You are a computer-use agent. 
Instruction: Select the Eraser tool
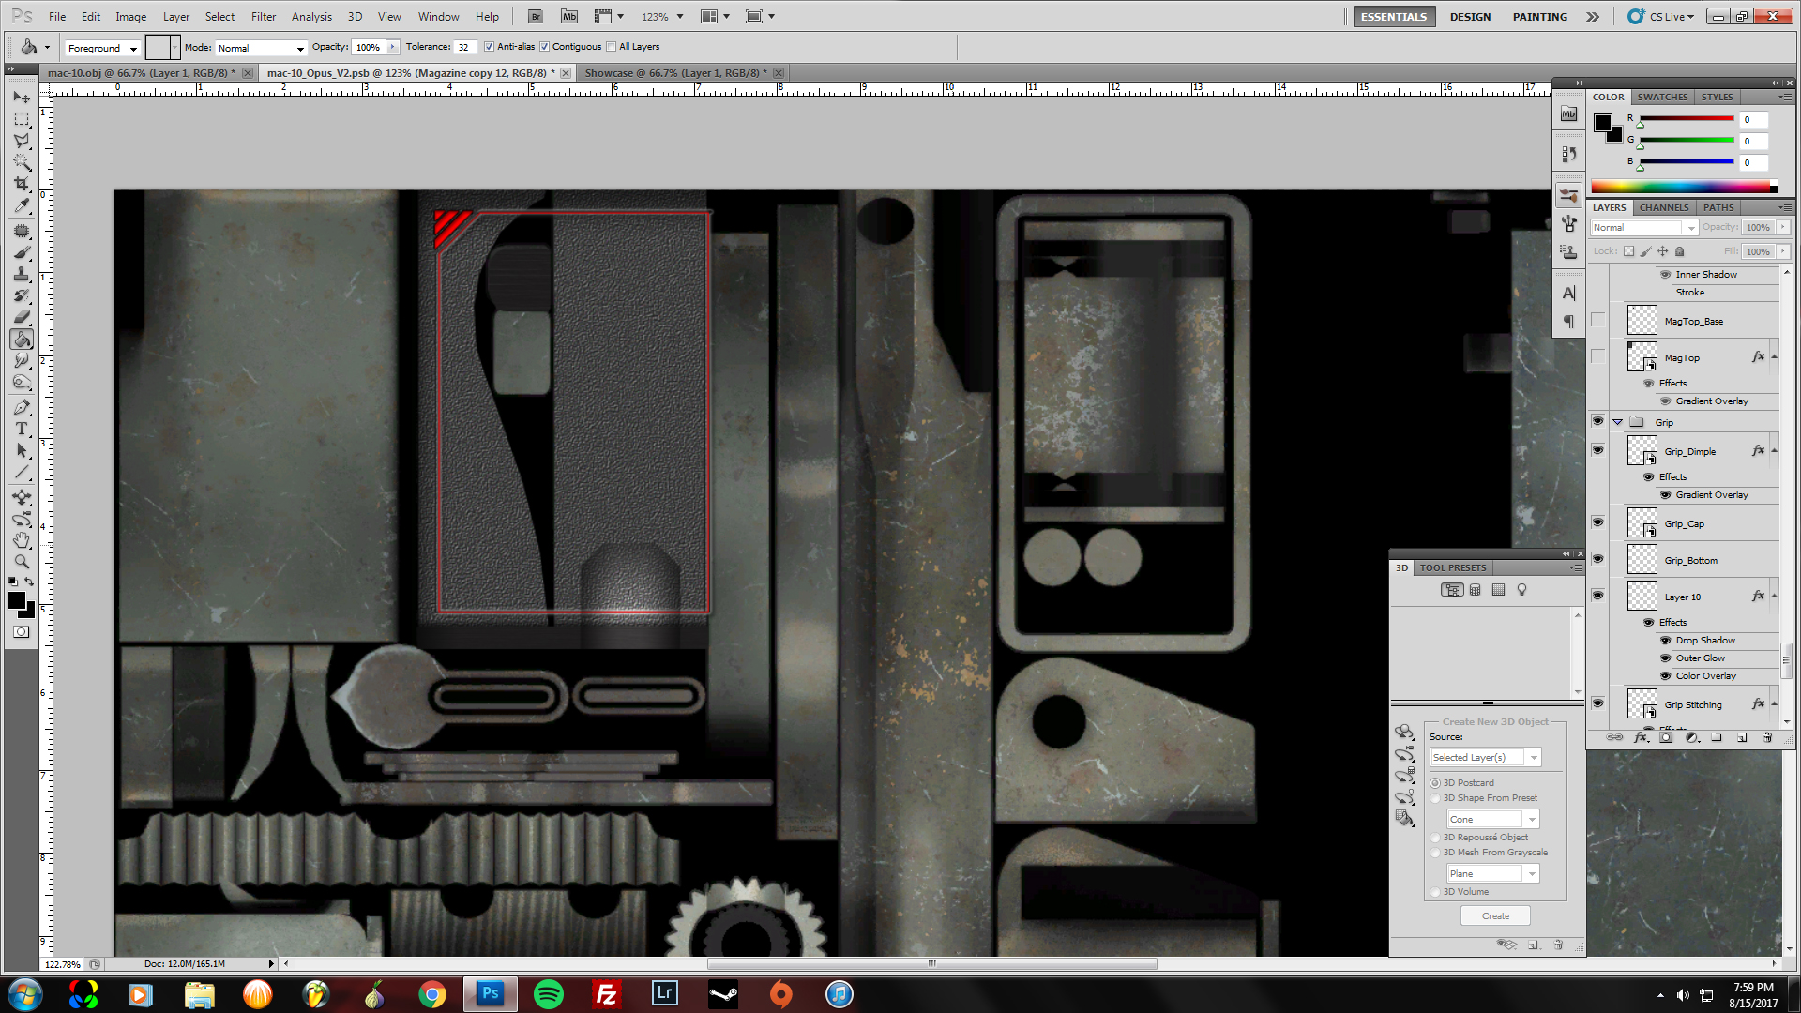tap(22, 317)
